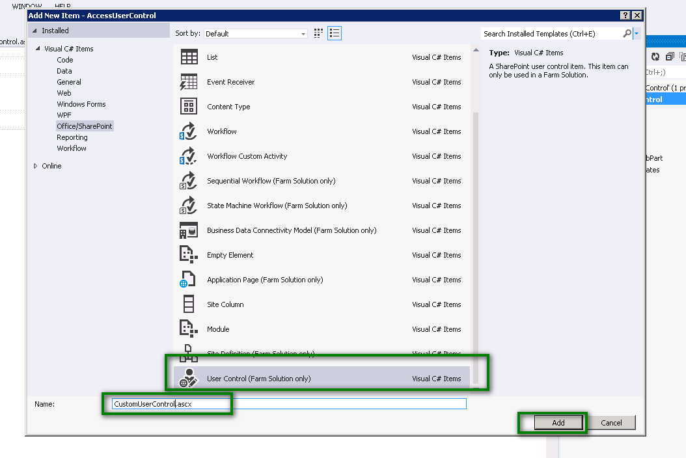Image resolution: width=686 pixels, height=458 pixels.
Task: Switch to small icons list view
Action: [x=334, y=33]
